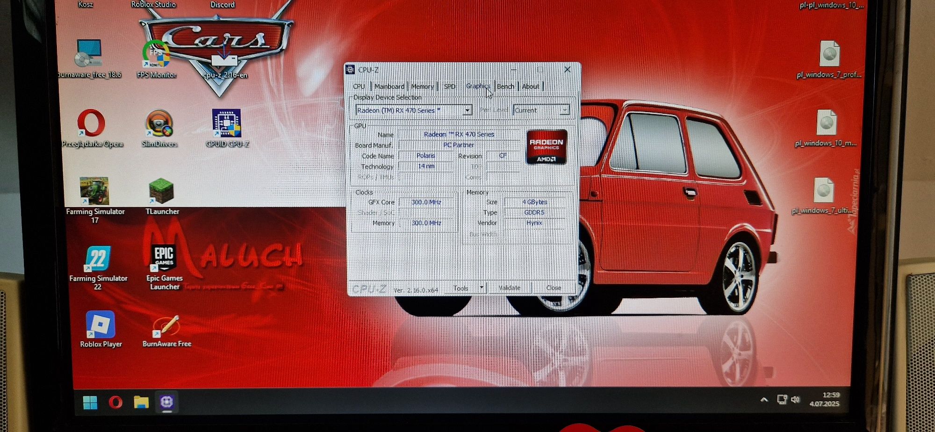Click the Polaris code name value
The width and height of the screenshot is (935, 432).
pos(425,156)
